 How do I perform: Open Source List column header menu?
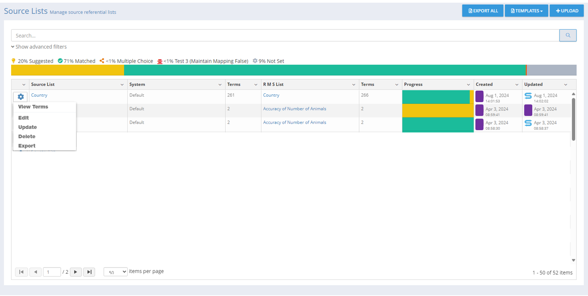(x=122, y=84)
